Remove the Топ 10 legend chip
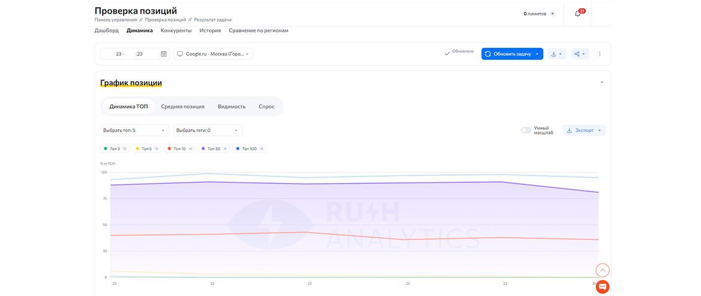This screenshot has width=701, height=296. [191, 148]
